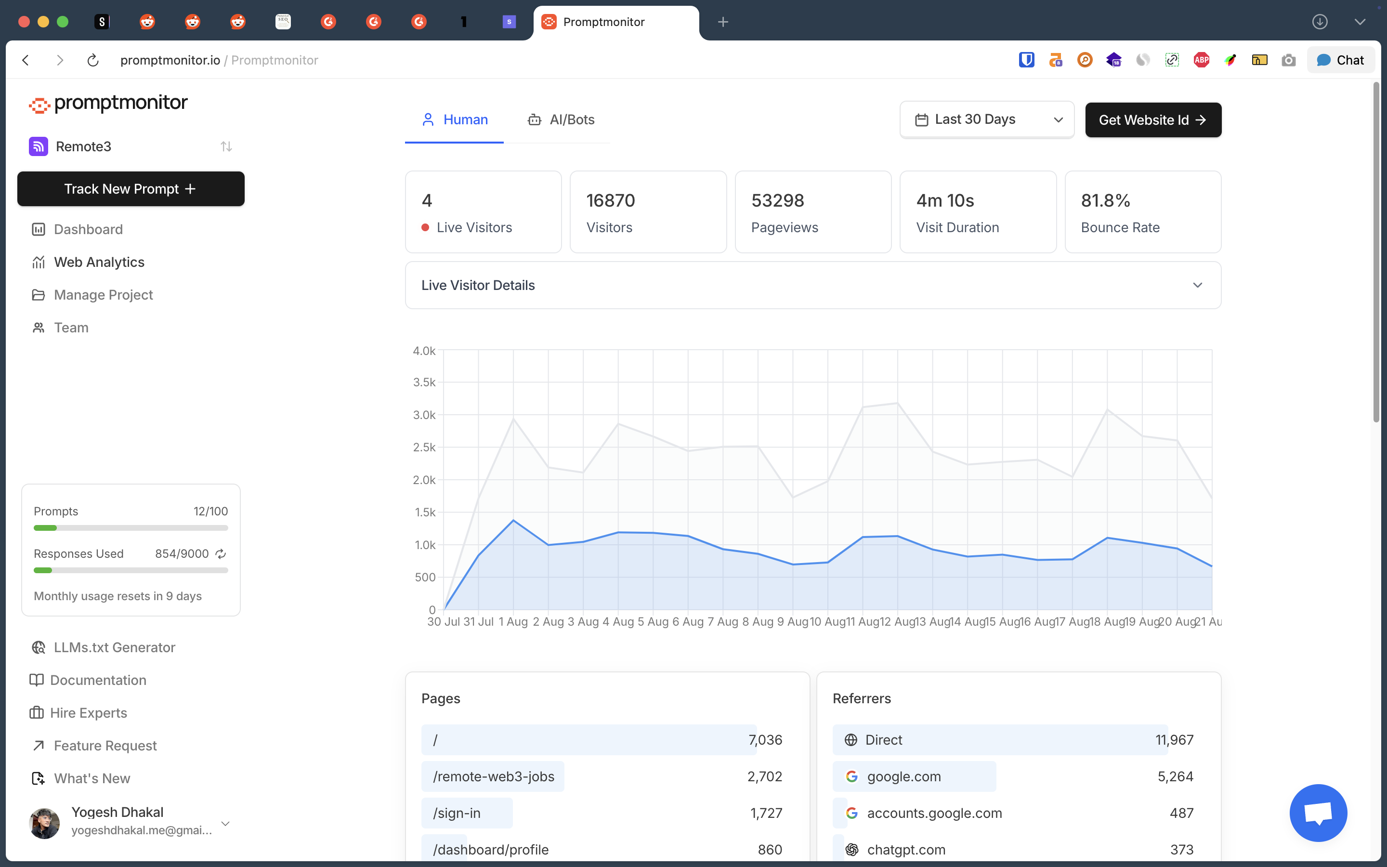1387x867 pixels.
Task: Click the AdBlock Plus extension icon
Action: coord(1201,60)
